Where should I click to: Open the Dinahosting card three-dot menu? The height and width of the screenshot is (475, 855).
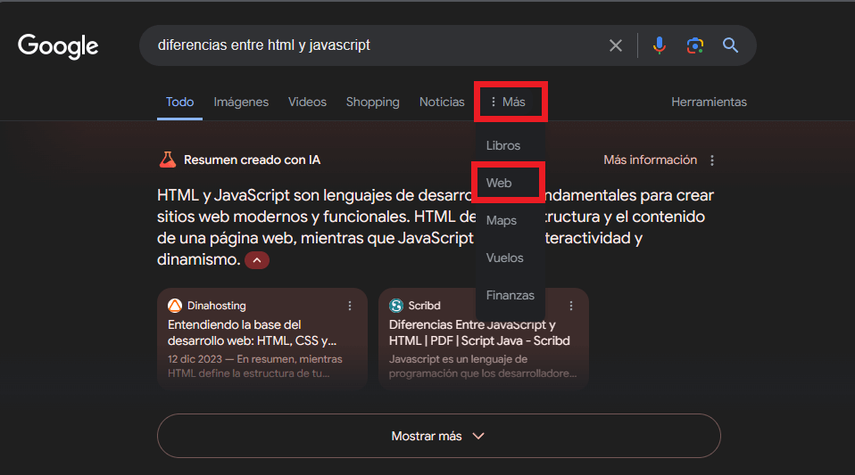[x=350, y=307]
